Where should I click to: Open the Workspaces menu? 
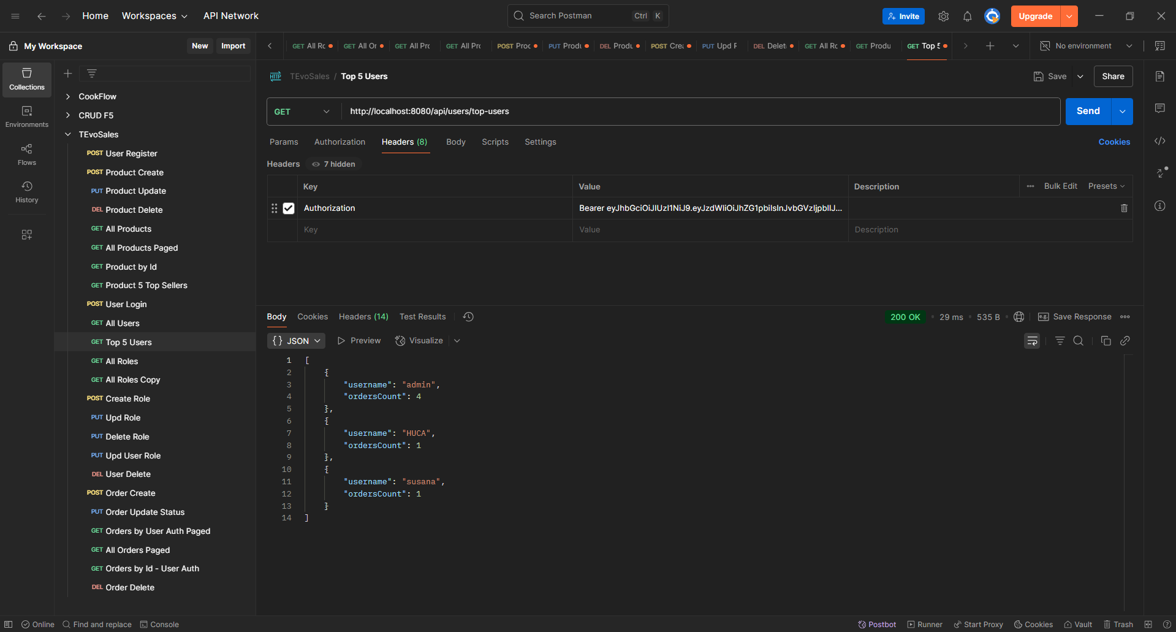point(154,16)
